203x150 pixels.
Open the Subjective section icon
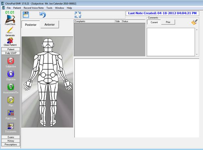tap(10, 61)
